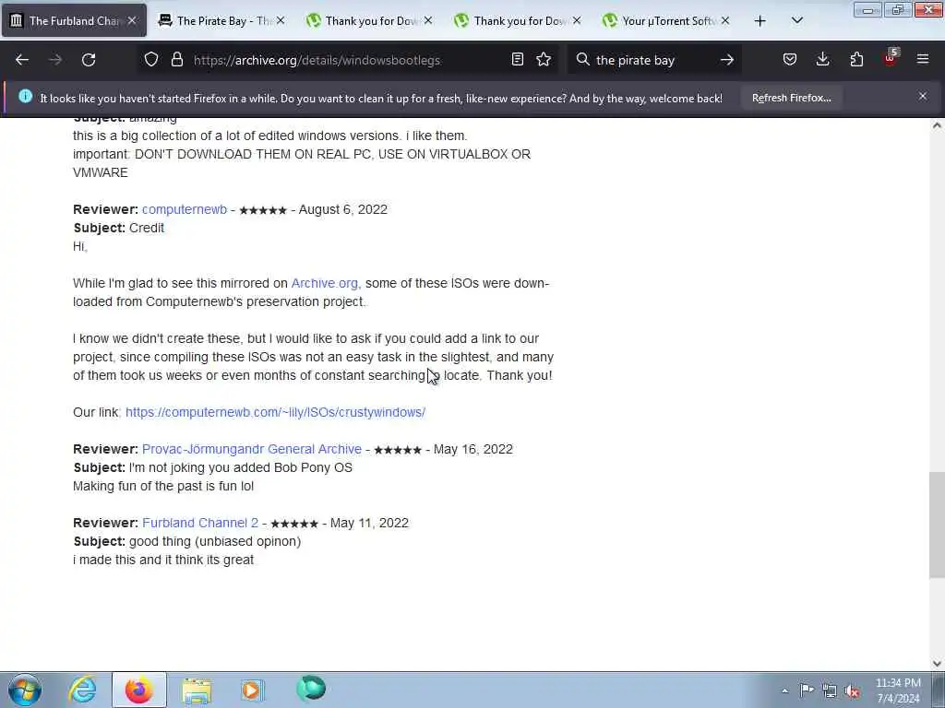
Task: Switch to first Thank you for Downloading tab
Action: tap(369, 21)
